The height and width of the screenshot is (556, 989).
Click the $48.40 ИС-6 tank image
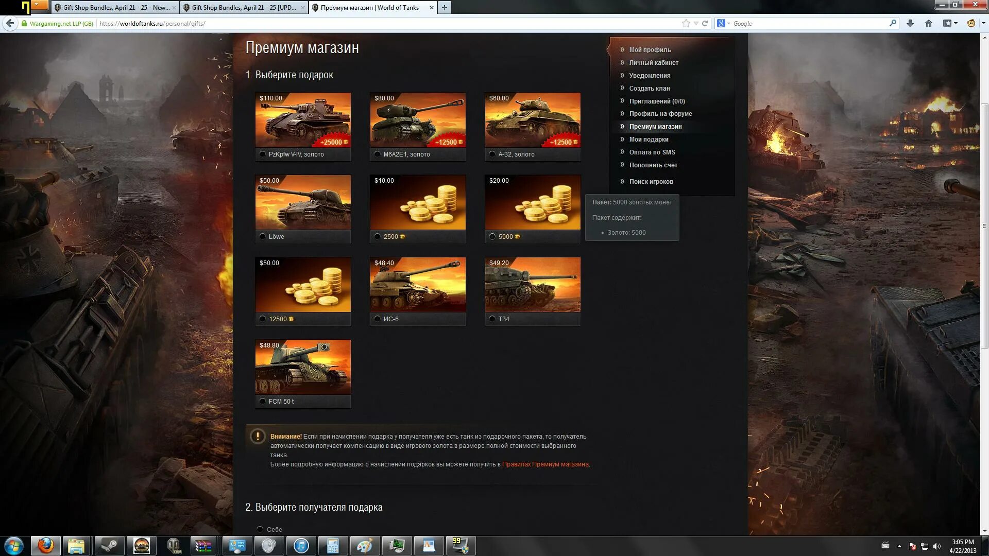click(418, 285)
